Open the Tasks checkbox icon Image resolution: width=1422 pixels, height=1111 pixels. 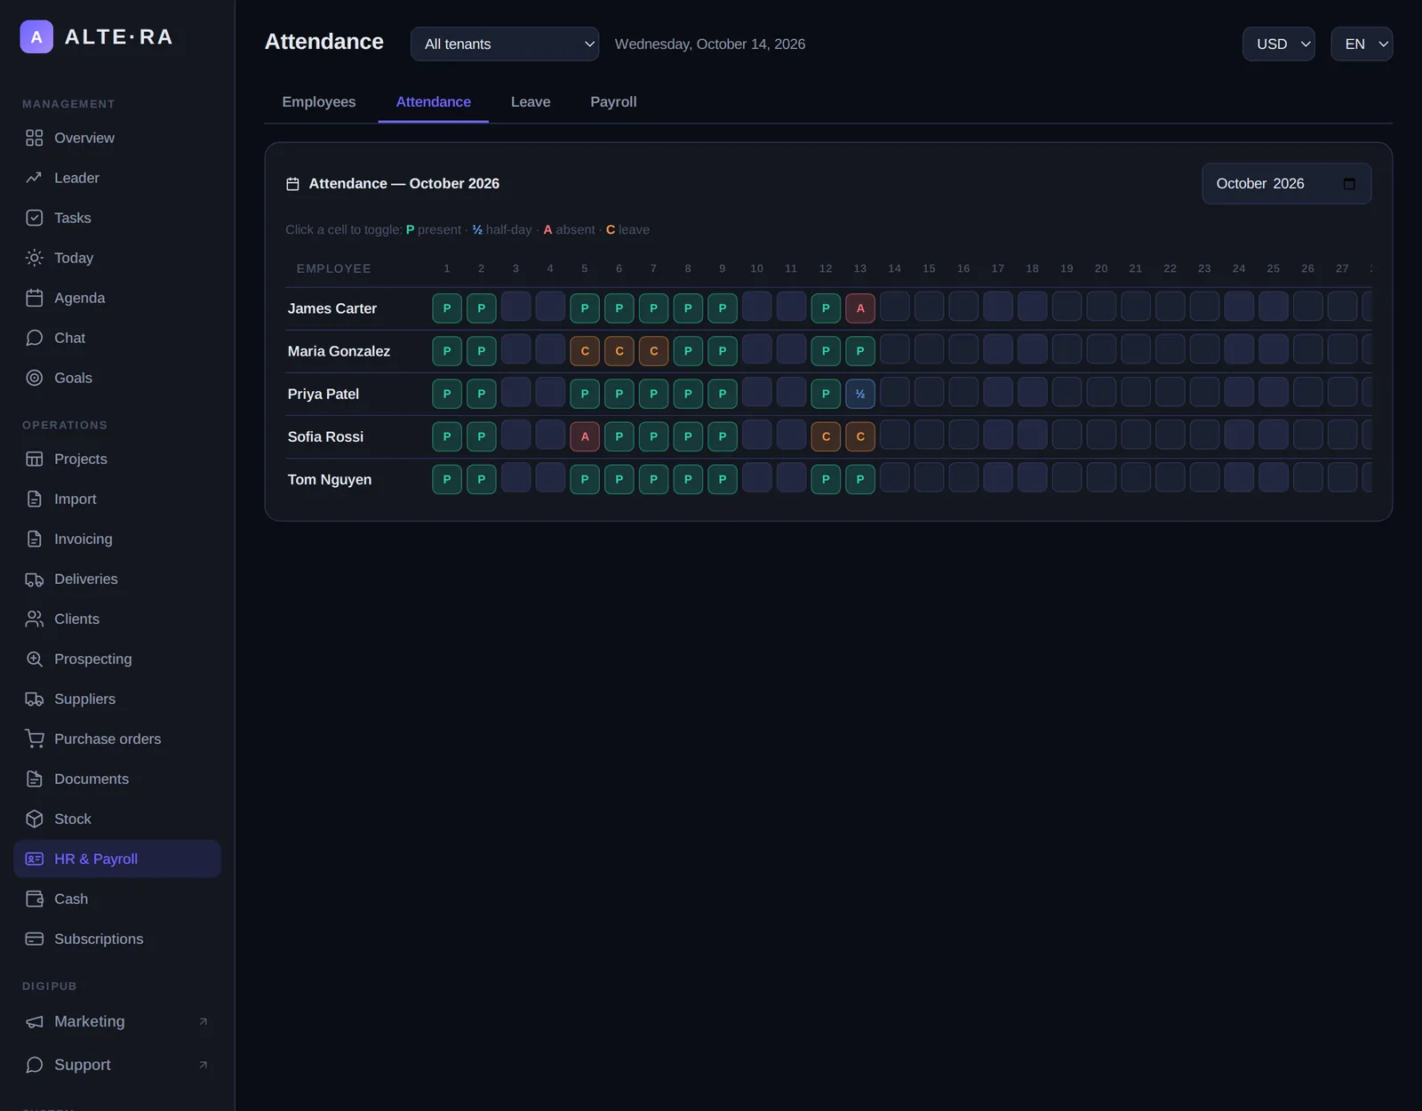click(34, 218)
